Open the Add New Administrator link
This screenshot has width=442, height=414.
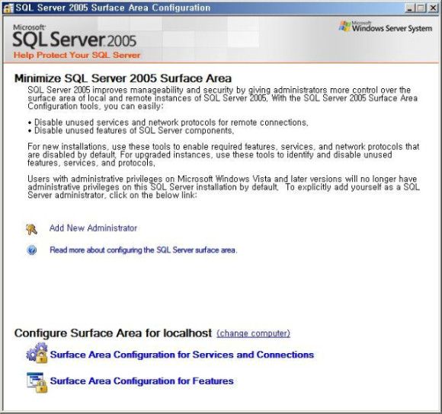point(93,228)
